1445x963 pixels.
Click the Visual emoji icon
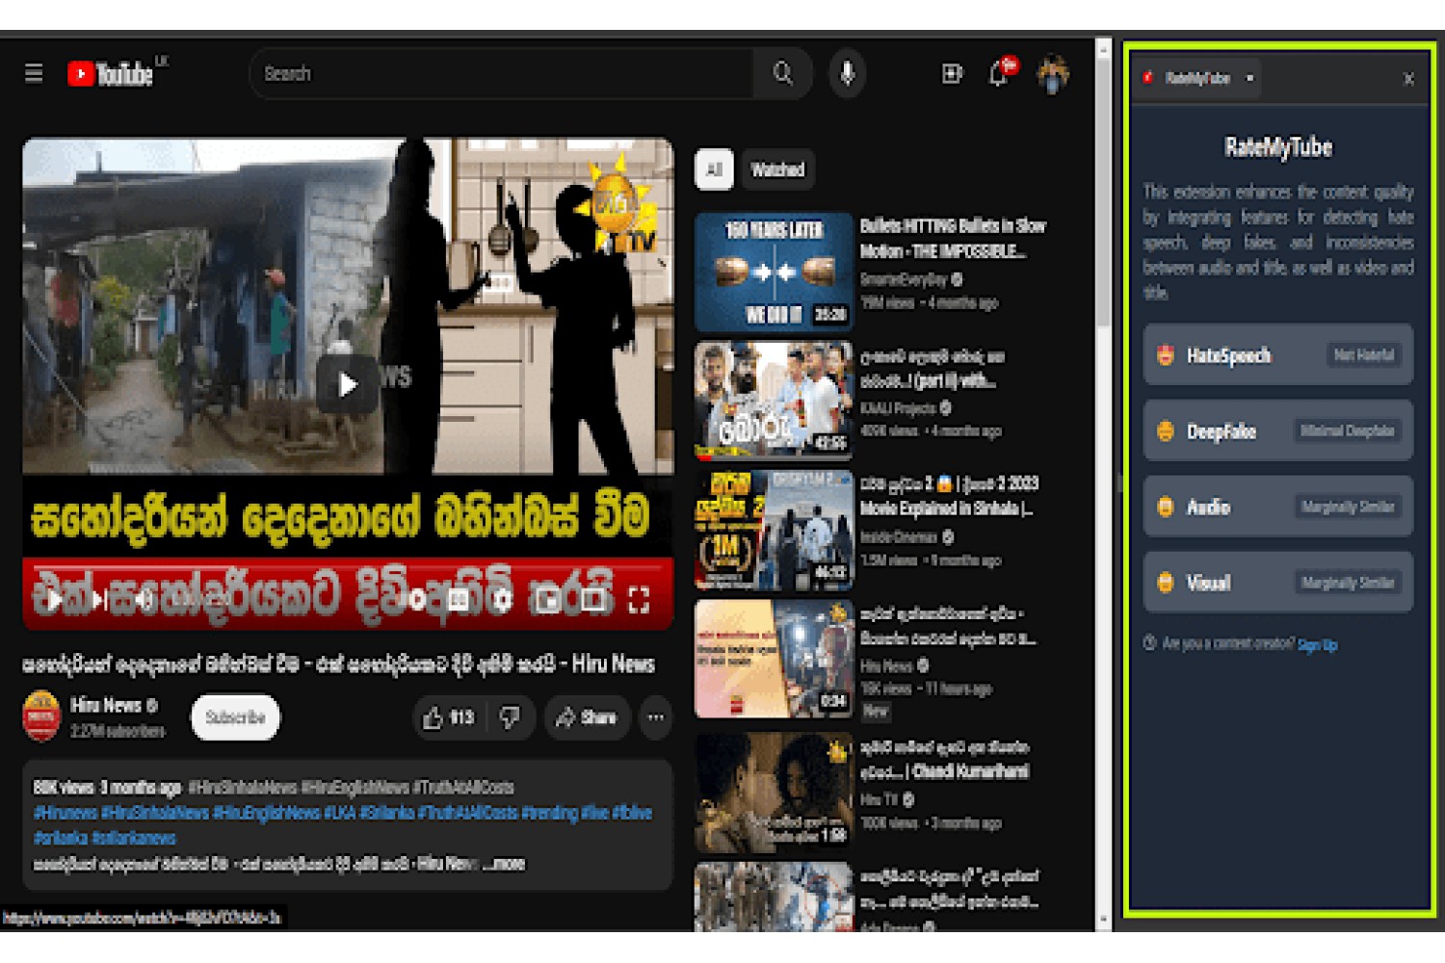[1166, 583]
